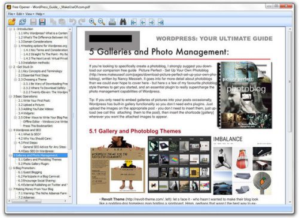299x218 pixels.
Task: Open the Help menu
Action: (40, 14)
